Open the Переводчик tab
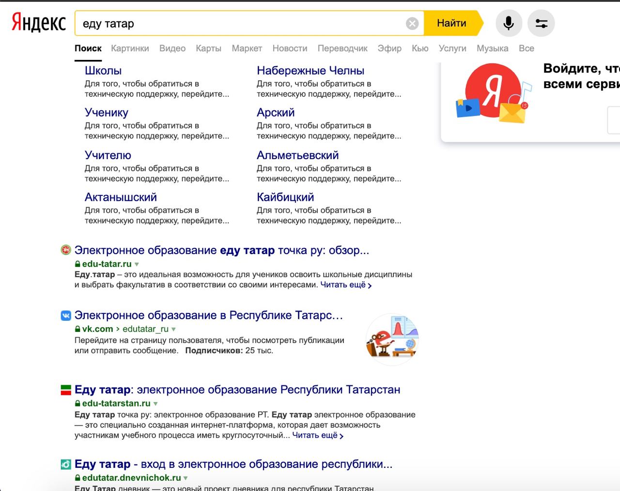620x491 pixels. point(342,48)
